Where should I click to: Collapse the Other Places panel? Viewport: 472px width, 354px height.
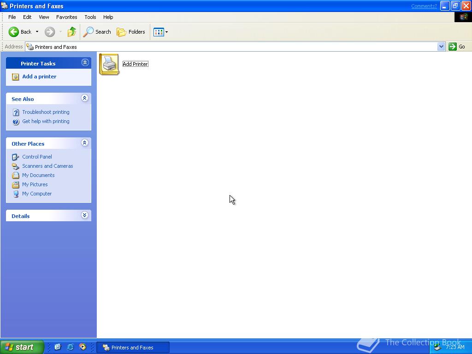[85, 143]
